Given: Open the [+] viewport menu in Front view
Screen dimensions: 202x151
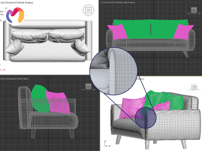Looking at the screenshot, I should point(102,2).
